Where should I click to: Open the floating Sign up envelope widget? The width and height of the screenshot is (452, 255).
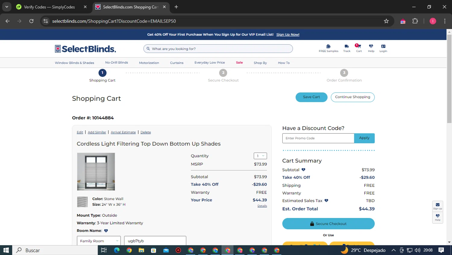coord(438,206)
